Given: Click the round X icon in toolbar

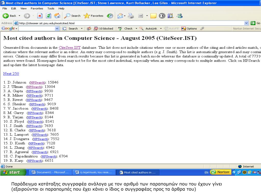Looking at the screenshot, I should coord(162,16).
